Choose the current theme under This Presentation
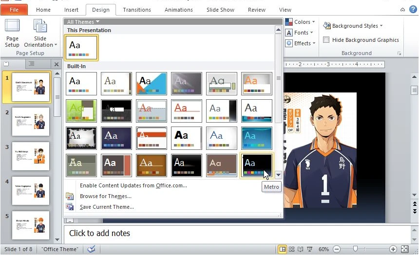Image resolution: width=419 pixels, height=255 pixels. (x=81, y=48)
